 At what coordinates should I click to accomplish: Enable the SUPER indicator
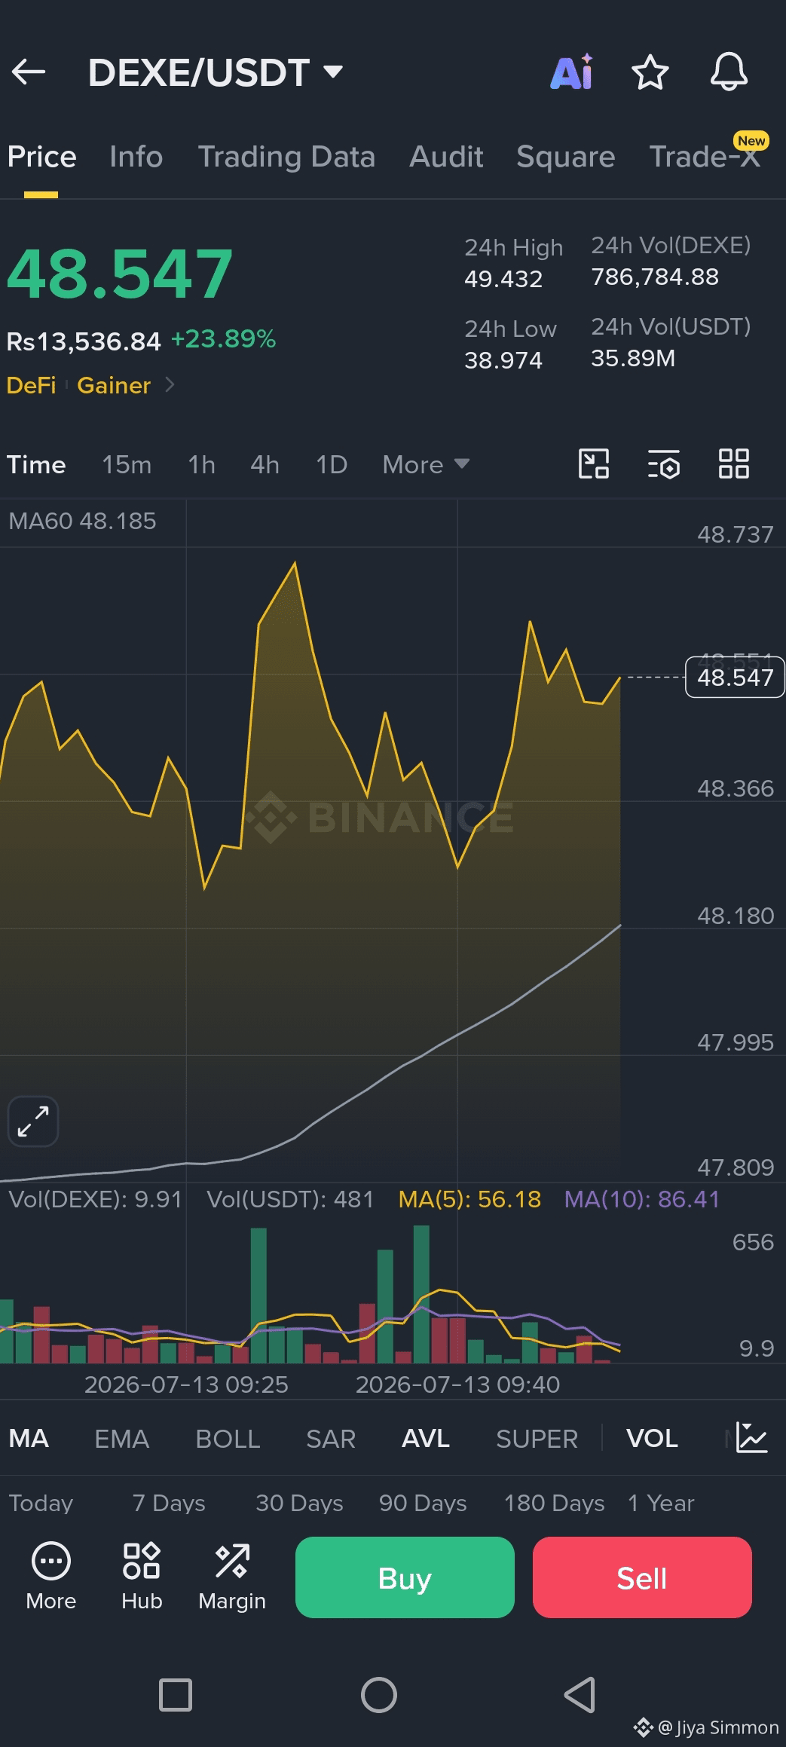537,1438
